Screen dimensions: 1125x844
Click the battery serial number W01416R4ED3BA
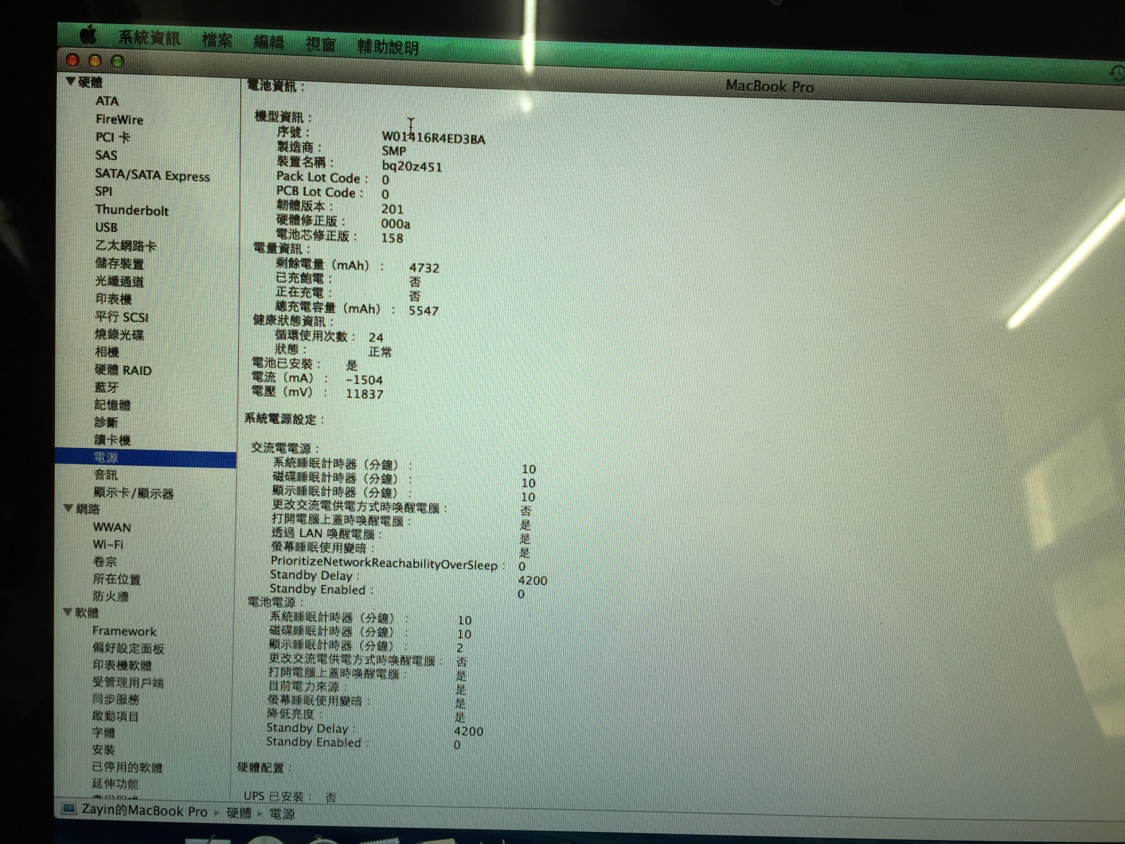click(x=434, y=138)
